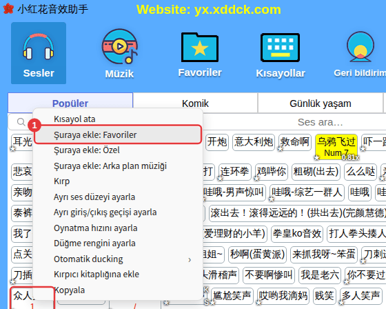Play the 泰裤 sound button
The image size is (386, 309).
[x=22, y=213]
